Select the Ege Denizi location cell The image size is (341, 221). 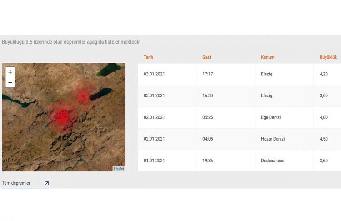pos(271,117)
